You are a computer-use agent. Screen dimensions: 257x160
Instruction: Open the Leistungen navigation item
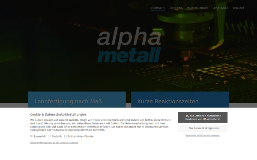click(x=221, y=8)
